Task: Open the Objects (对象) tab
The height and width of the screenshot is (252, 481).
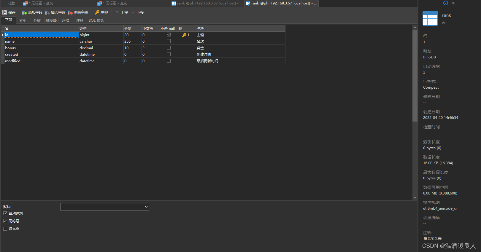Action: (x=11, y=3)
